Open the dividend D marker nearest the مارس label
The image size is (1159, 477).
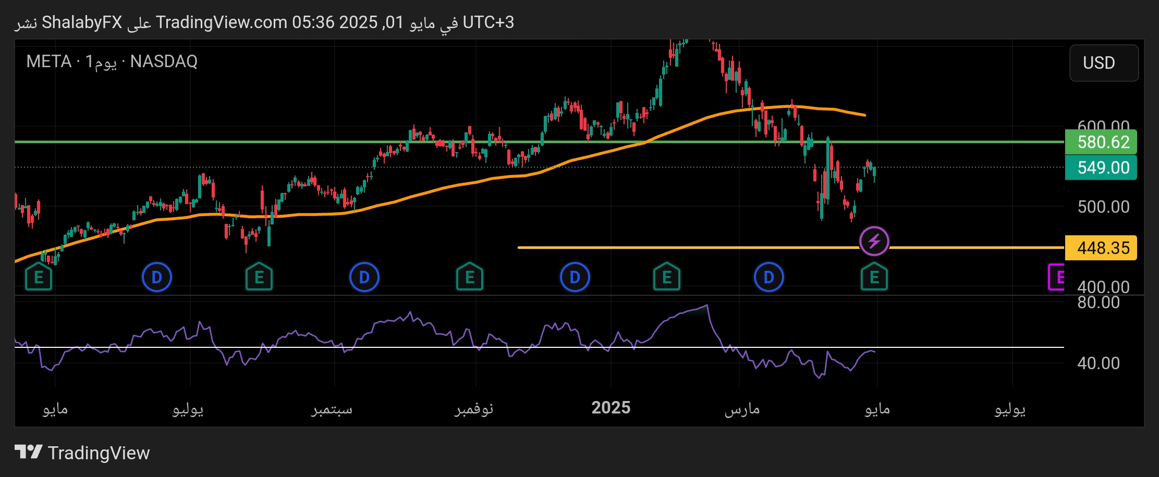coord(768,277)
